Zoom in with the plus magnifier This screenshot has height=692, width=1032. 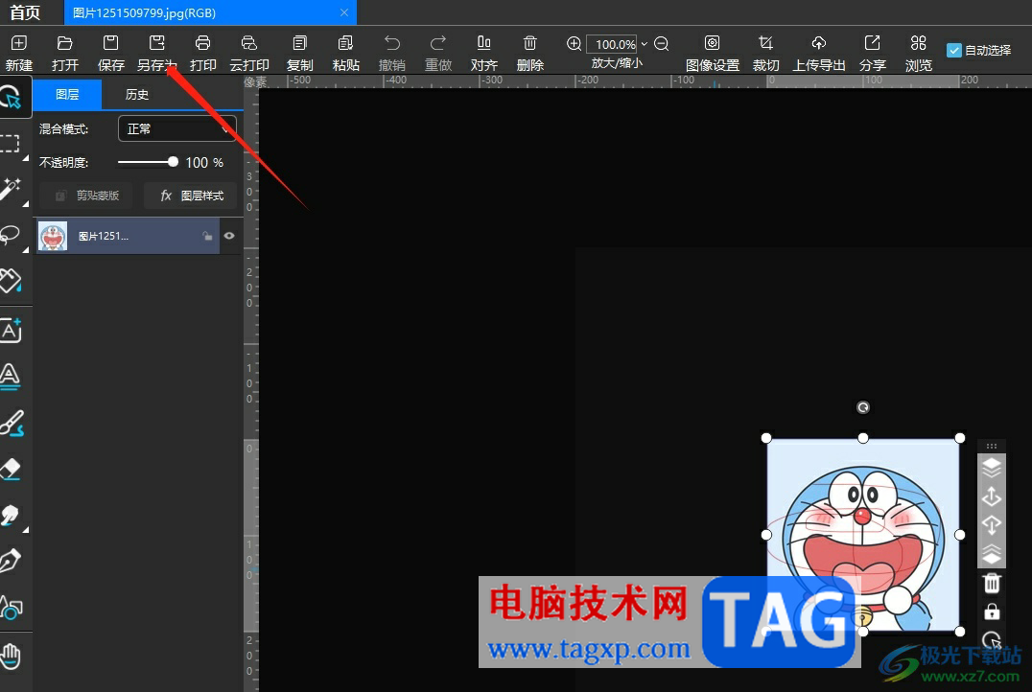(x=574, y=43)
